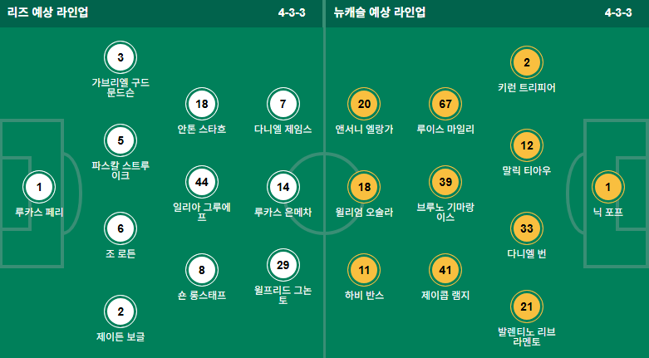Click Newcastle number 18 윌리엄 오술라
649x358 pixels.
point(364,187)
